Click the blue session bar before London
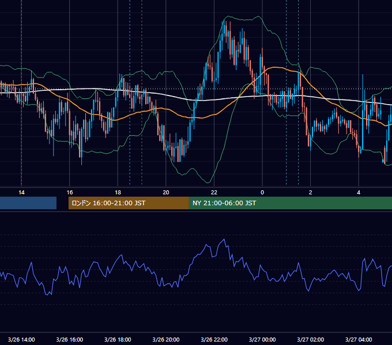Screen dimensions: 392x345 coord(28,203)
